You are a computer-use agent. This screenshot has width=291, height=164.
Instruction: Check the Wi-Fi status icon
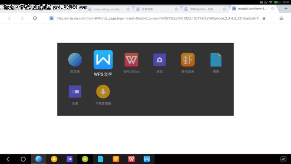[271, 2]
